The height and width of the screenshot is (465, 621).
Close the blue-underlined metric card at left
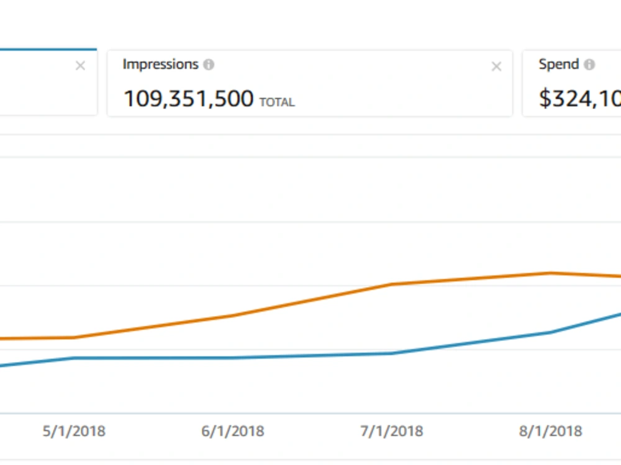pos(80,66)
